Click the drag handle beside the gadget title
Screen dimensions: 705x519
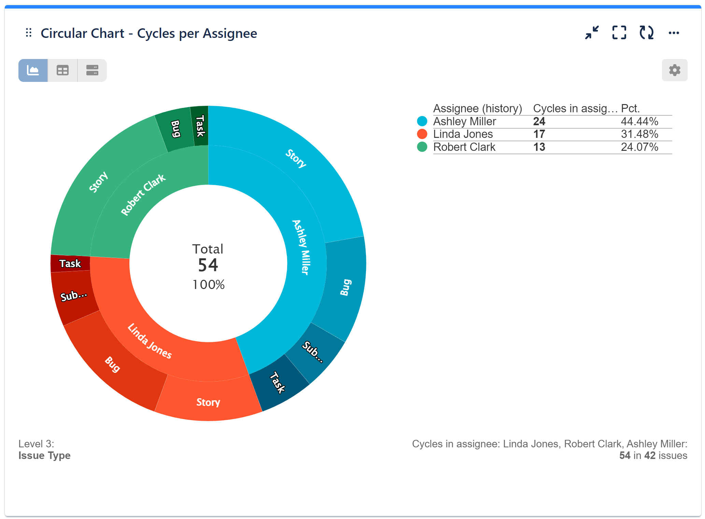click(28, 33)
